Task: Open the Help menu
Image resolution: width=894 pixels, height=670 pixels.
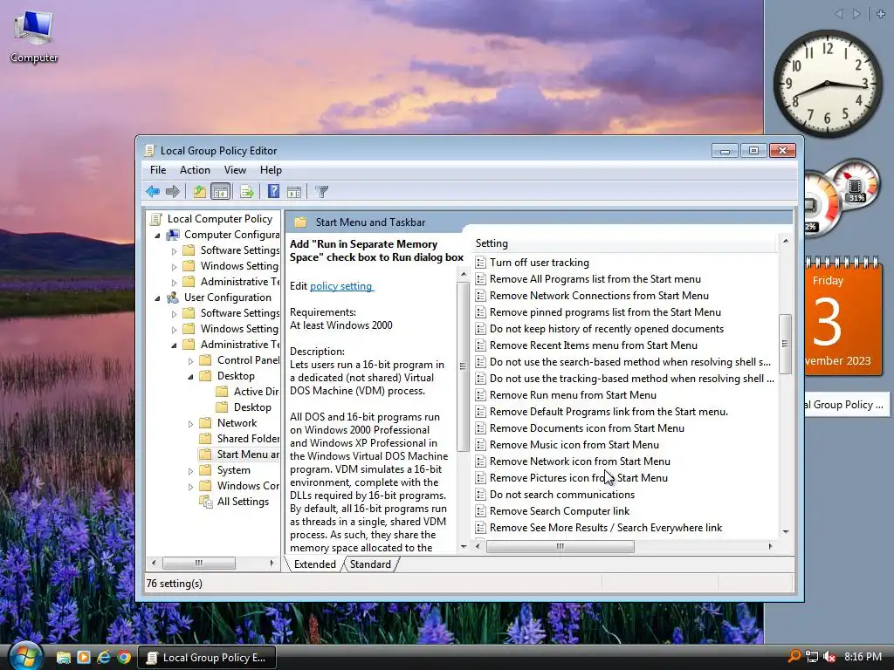Action: (x=271, y=170)
